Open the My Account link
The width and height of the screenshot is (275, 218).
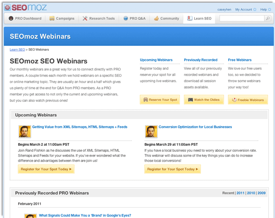244,9
